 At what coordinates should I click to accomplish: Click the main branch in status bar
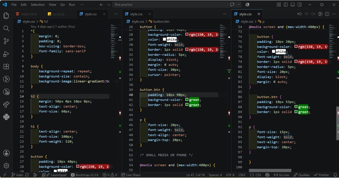pos(17,175)
